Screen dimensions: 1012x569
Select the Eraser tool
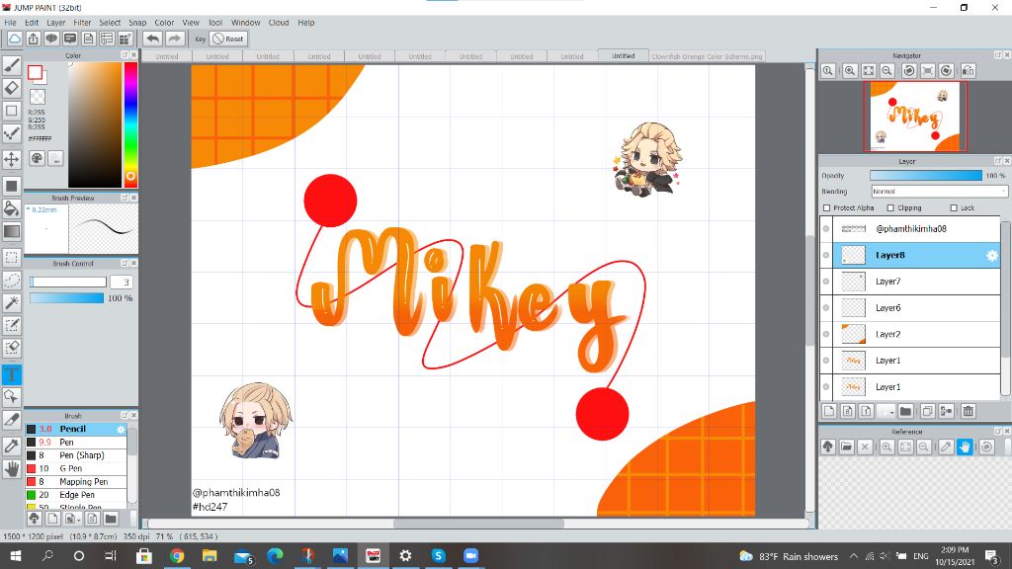click(x=12, y=88)
